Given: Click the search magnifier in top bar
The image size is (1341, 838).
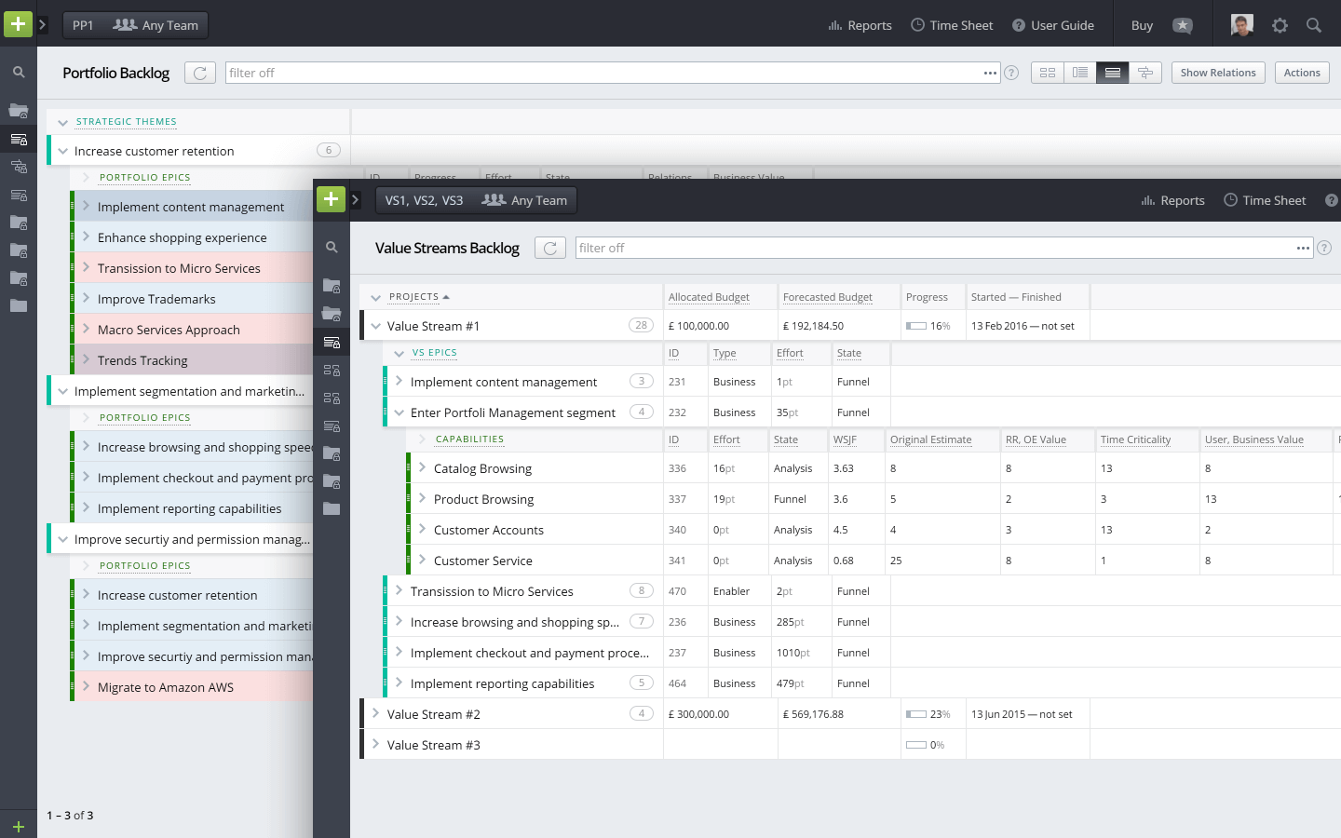Looking at the screenshot, I should [1313, 25].
